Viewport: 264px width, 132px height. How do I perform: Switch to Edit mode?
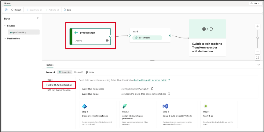click(67, 10)
